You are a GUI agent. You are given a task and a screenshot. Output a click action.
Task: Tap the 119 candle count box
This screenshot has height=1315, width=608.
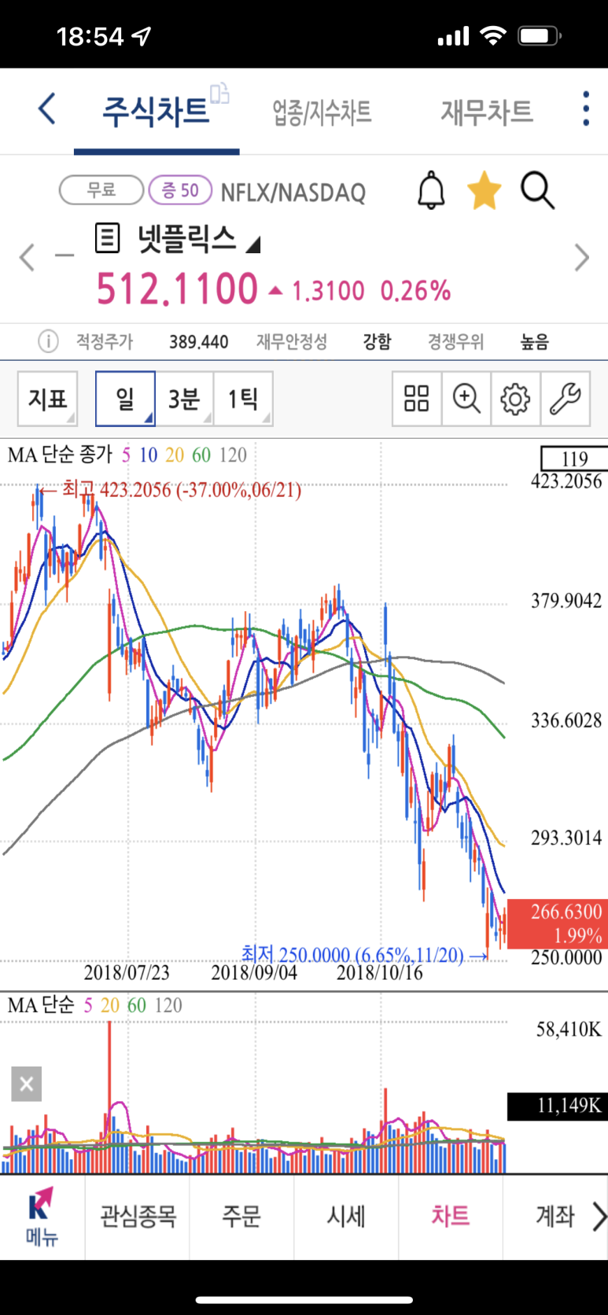[x=574, y=459]
